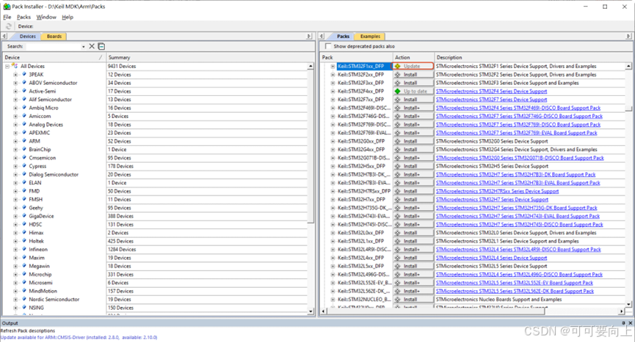
Task: Close the Output panel
Action: point(630,323)
